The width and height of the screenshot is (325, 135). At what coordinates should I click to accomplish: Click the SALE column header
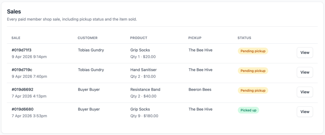tap(16, 38)
